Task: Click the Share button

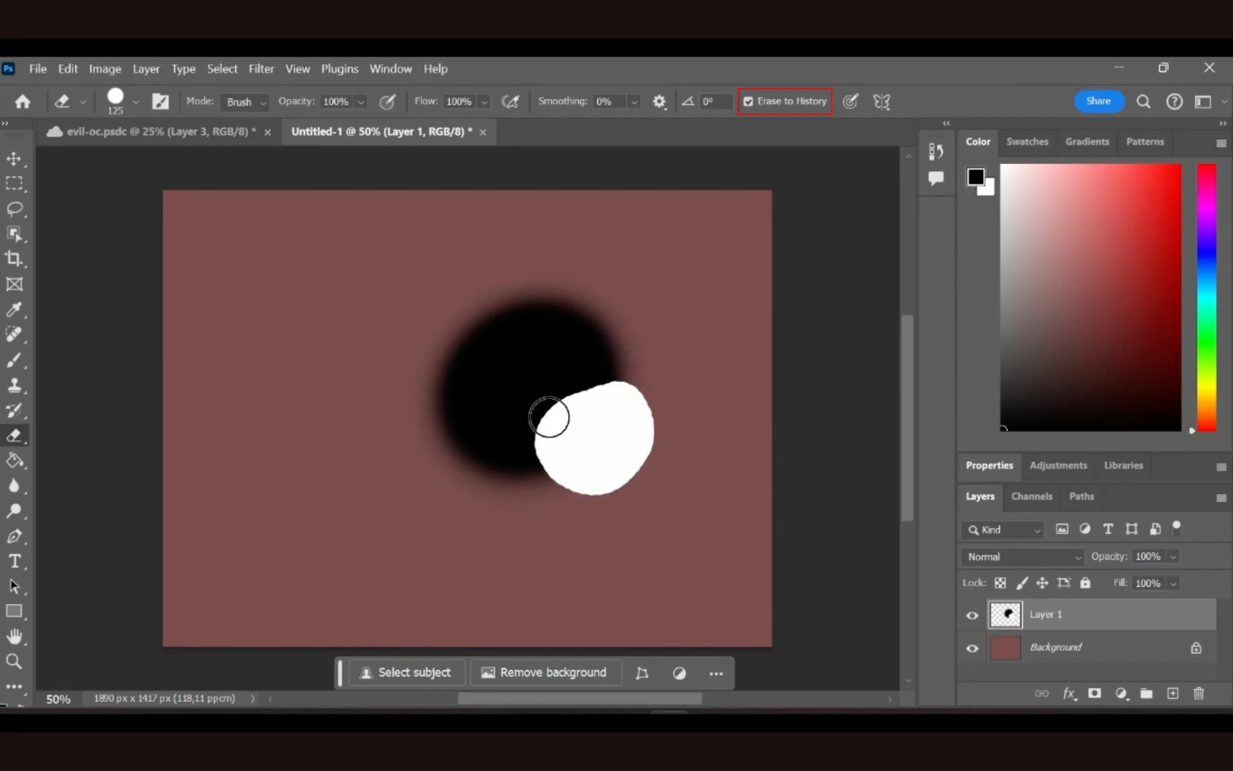Action: tap(1098, 102)
